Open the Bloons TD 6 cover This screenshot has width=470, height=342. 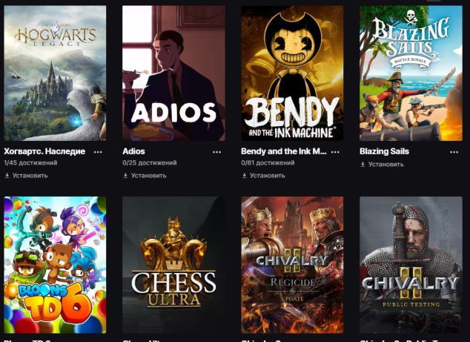(55, 265)
